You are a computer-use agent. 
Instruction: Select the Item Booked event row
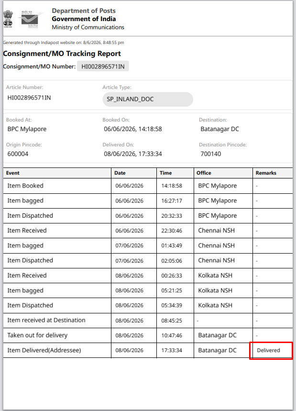tap(148, 186)
